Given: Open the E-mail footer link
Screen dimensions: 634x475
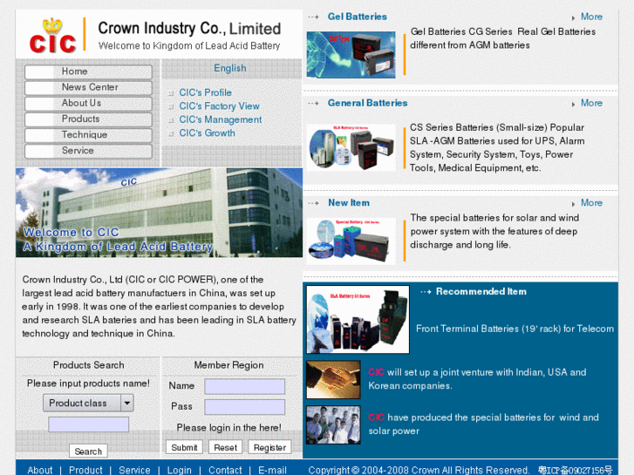Looking at the screenshot, I should [272, 470].
